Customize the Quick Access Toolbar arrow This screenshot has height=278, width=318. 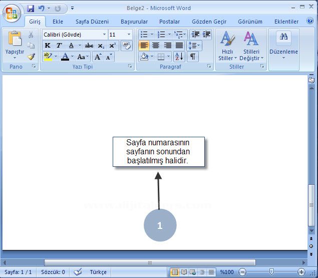point(72,9)
